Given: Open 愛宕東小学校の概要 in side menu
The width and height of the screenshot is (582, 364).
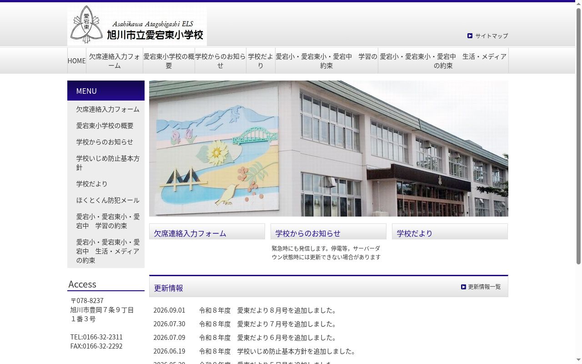Looking at the screenshot, I should (x=105, y=126).
